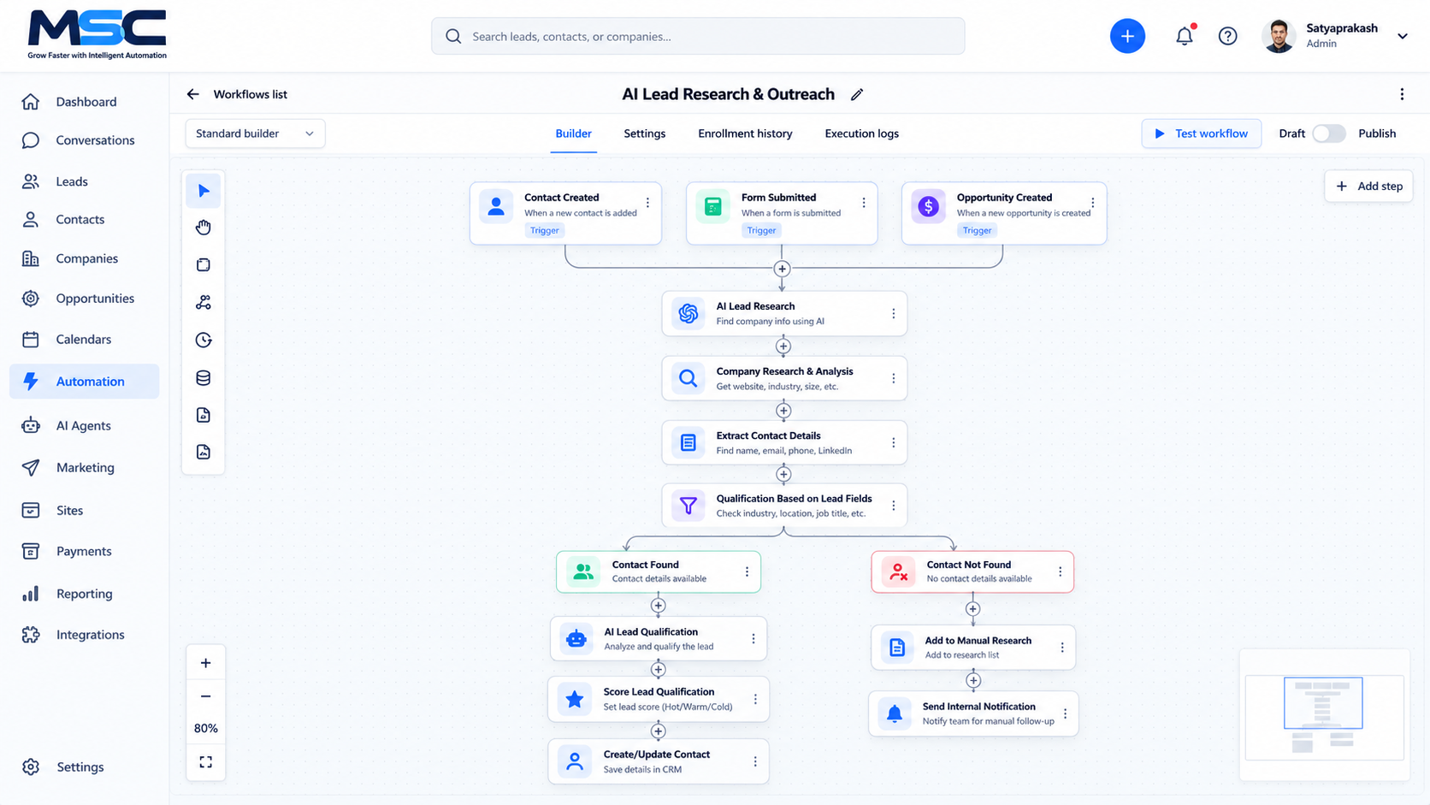Add step below the three triggers
1430x805 pixels.
coord(782,269)
